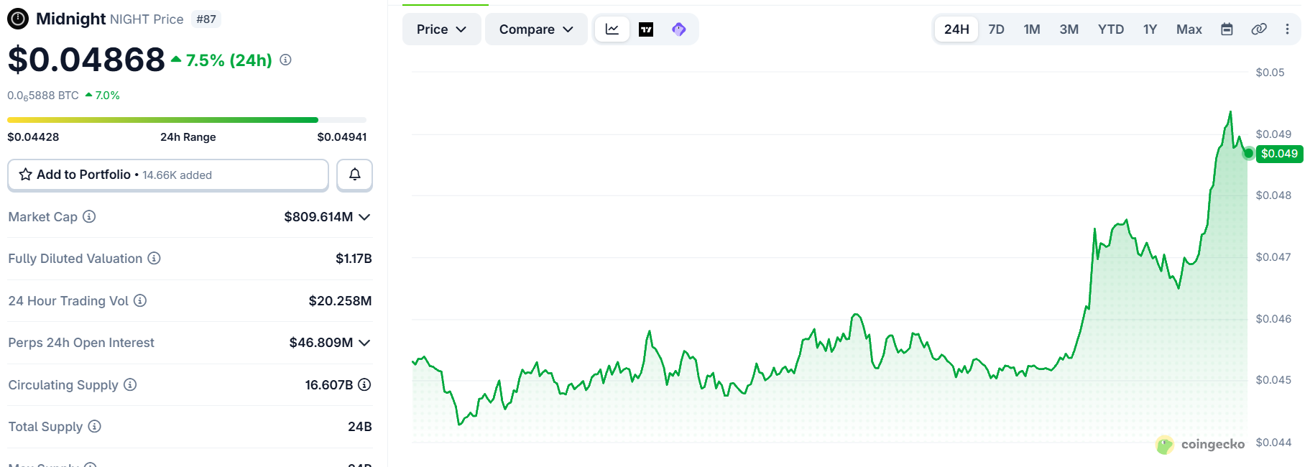Select the Max time range tab

pos(1189,29)
